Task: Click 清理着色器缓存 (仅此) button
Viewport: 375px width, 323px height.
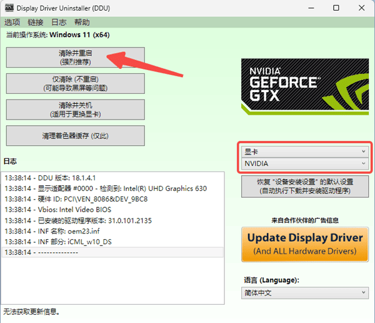Action: pyautogui.click(x=75, y=135)
